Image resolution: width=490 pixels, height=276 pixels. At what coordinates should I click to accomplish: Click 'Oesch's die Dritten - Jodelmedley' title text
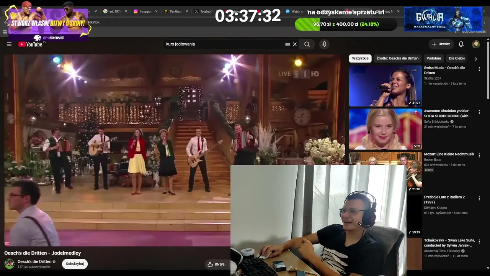coord(42,253)
